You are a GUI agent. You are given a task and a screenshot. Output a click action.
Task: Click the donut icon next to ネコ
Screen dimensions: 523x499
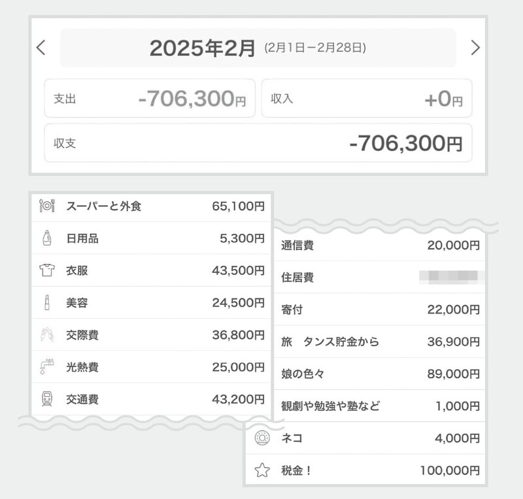click(x=261, y=436)
